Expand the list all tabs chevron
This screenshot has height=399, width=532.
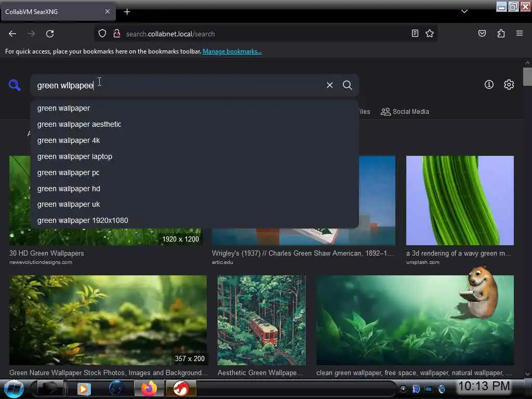point(464,11)
